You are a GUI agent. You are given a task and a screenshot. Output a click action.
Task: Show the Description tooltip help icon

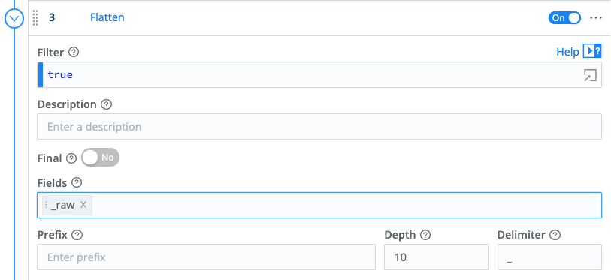click(107, 104)
